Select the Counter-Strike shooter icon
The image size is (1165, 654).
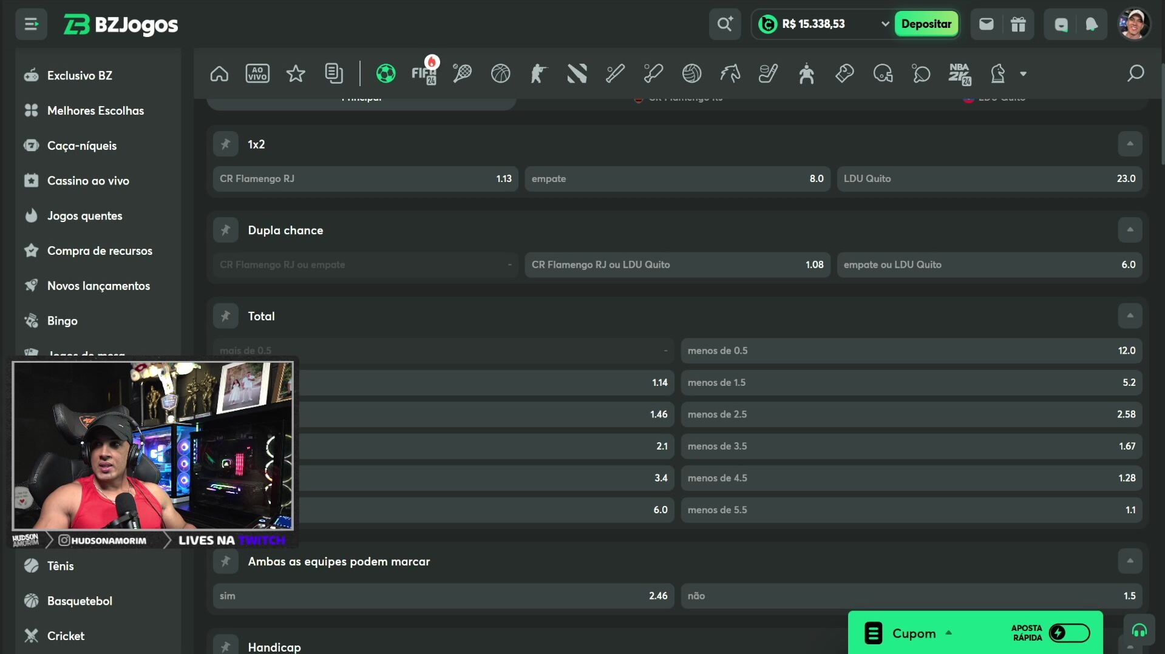[x=538, y=74]
